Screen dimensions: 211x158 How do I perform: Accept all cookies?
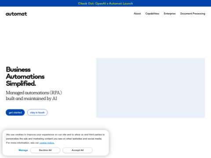(x=77, y=150)
